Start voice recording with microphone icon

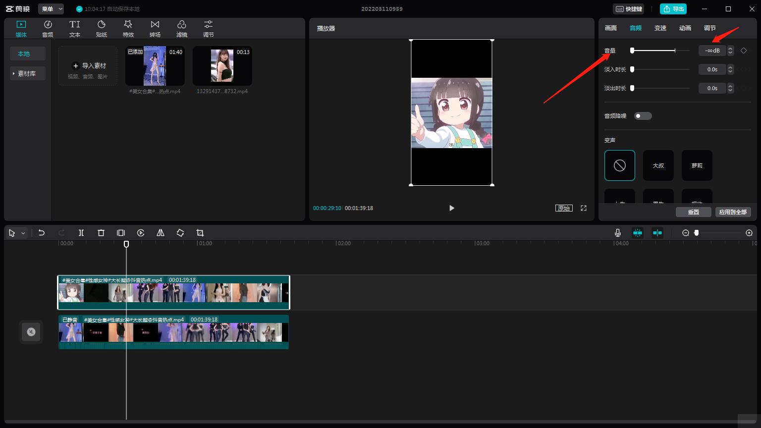[618, 233]
